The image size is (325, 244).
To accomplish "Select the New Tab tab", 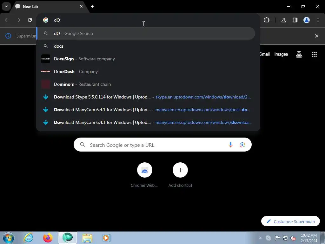I will coord(49,6).
